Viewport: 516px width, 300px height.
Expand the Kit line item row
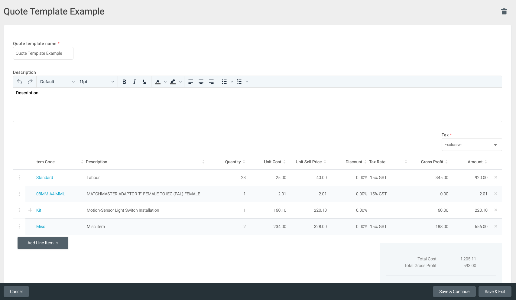30,210
